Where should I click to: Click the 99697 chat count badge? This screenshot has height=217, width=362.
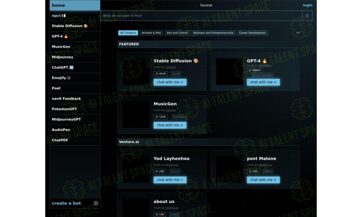click(x=254, y=70)
